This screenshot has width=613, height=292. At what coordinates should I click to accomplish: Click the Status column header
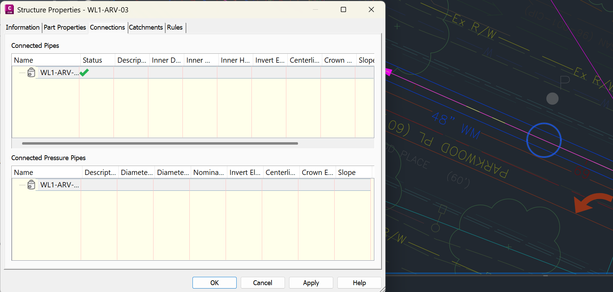97,60
